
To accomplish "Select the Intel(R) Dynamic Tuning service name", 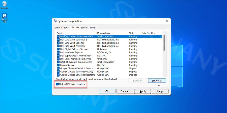I will coord(76,62).
